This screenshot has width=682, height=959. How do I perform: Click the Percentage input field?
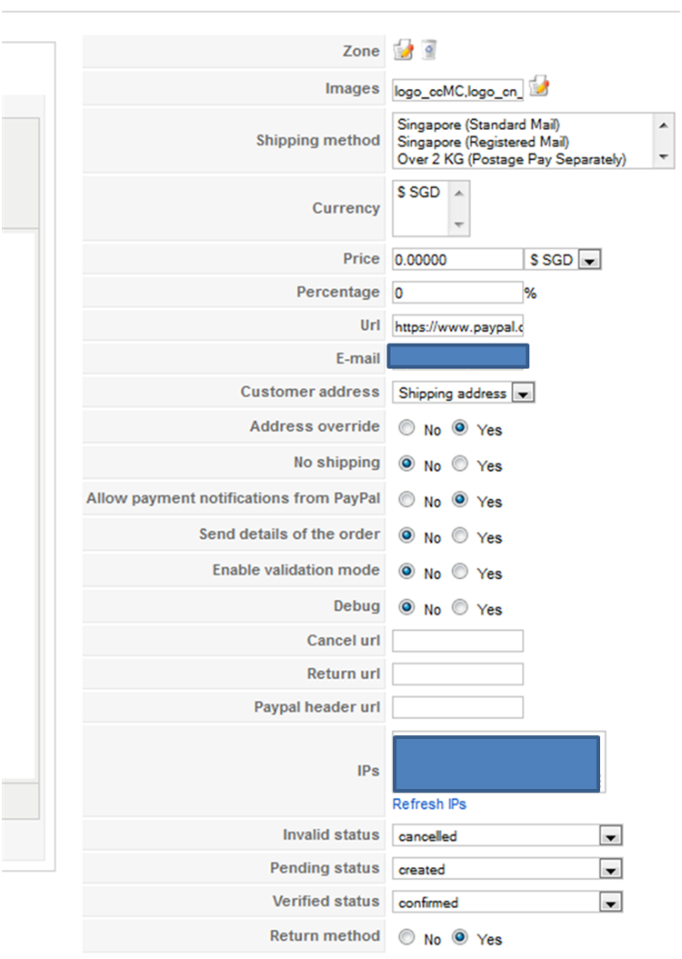click(457, 293)
